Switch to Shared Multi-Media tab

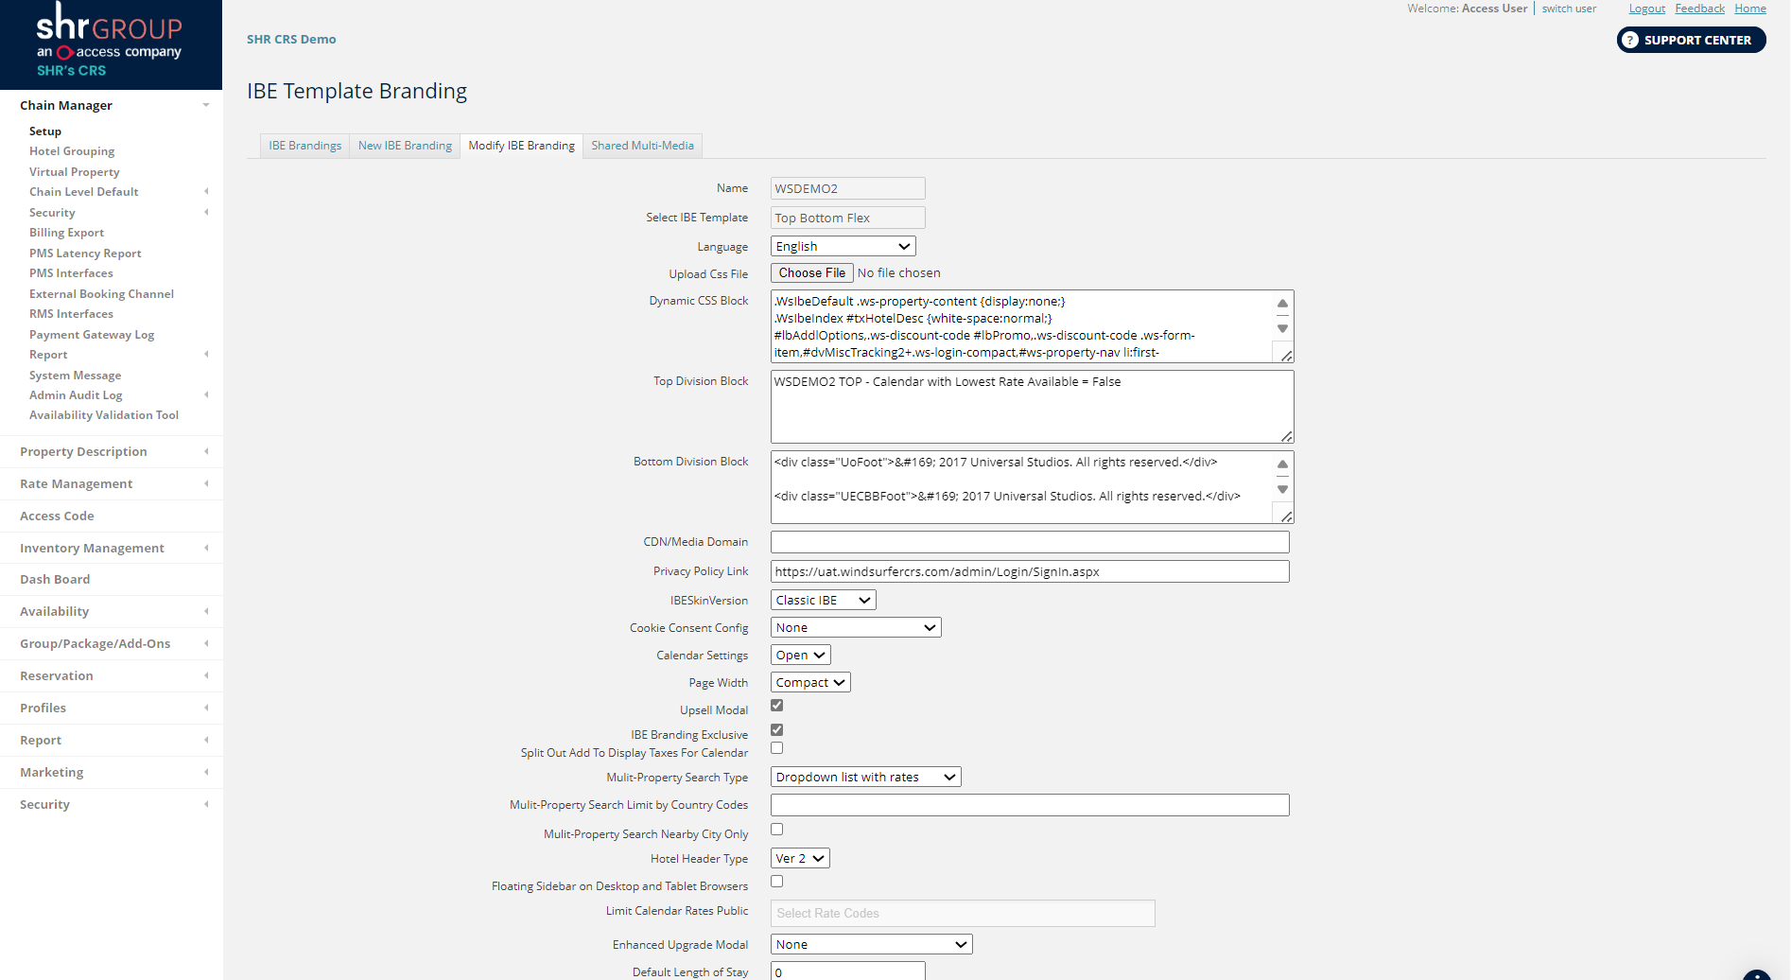pyautogui.click(x=642, y=146)
